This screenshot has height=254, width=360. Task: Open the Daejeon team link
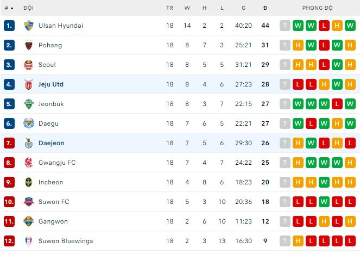(51, 143)
